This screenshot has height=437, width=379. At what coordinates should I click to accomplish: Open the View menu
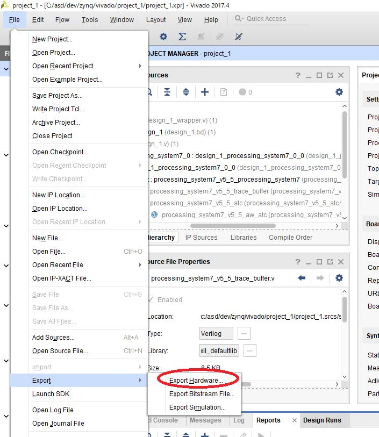pyautogui.click(x=185, y=20)
